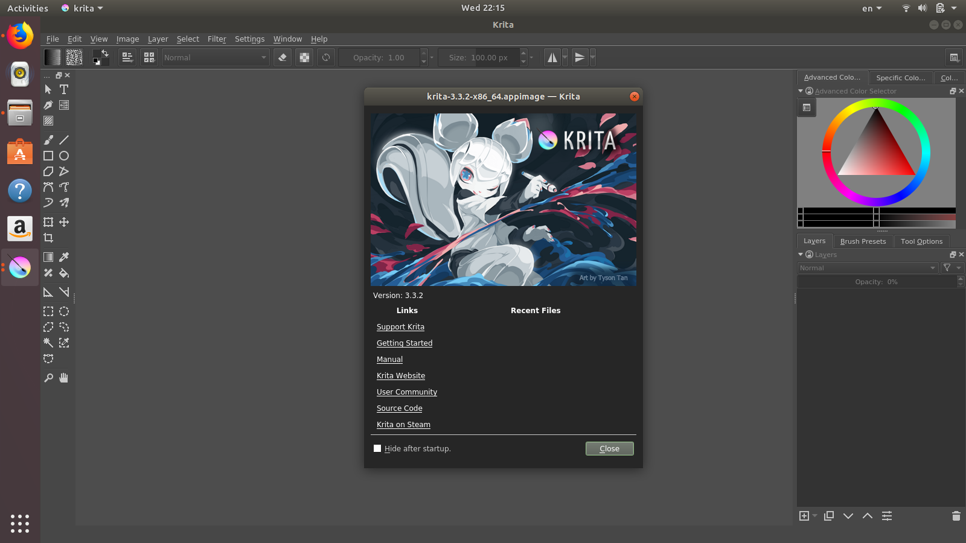
Task: Open the Getting Started link
Action: tap(405, 343)
